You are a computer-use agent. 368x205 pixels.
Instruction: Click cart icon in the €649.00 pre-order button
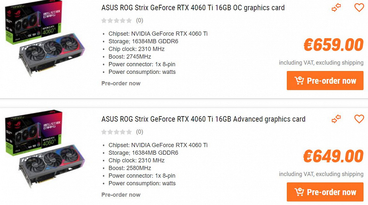(299, 192)
